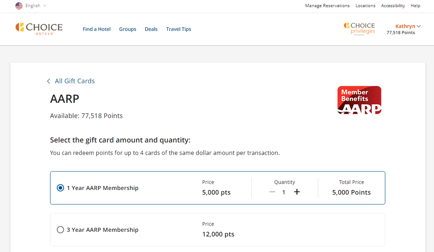This screenshot has height=252, width=434.
Task: Go back via All Gift Cards arrow
Action: (x=49, y=81)
